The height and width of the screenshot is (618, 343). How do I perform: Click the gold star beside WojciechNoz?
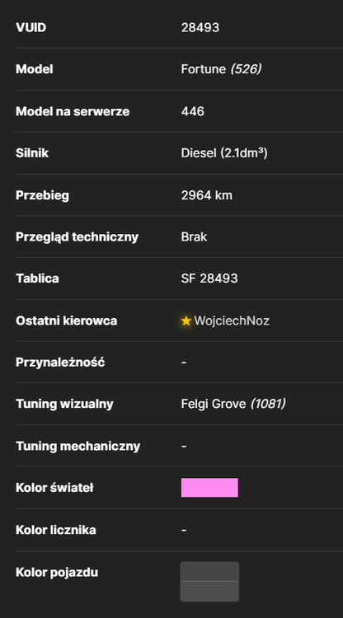click(186, 321)
